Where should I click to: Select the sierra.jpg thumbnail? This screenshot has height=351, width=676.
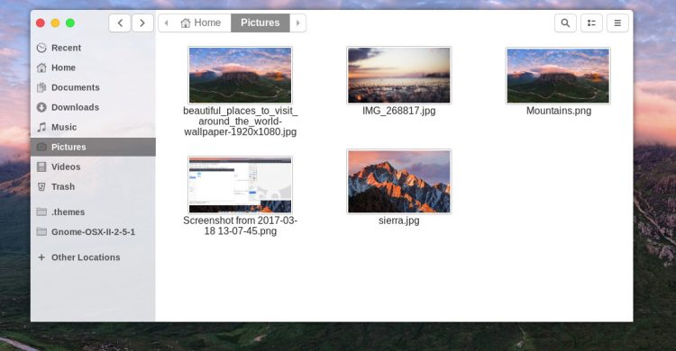pyautogui.click(x=398, y=181)
